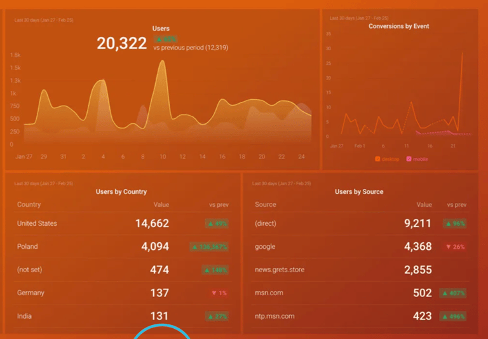Select the Poland country row
The height and width of the screenshot is (339, 488).
pyautogui.click(x=123, y=247)
